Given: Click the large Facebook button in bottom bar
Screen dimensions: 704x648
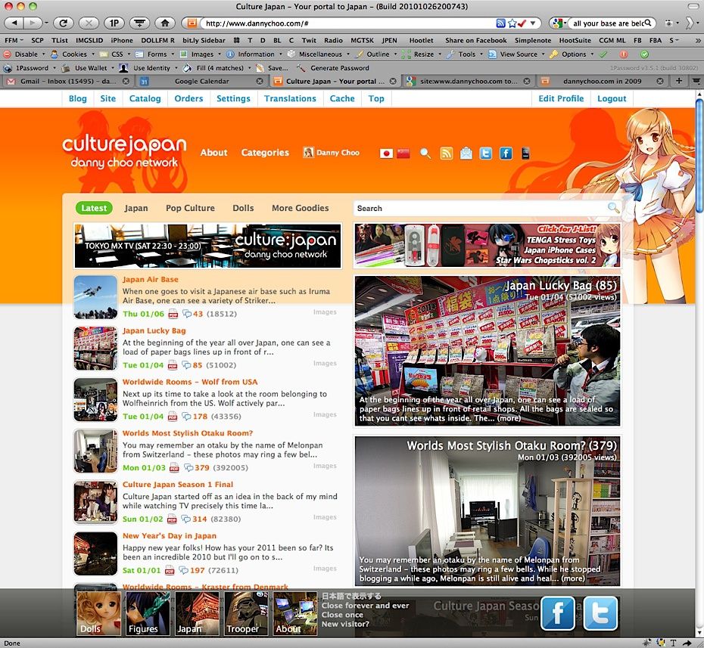Looking at the screenshot, I should pyautogui.click(x=558, y=613).
